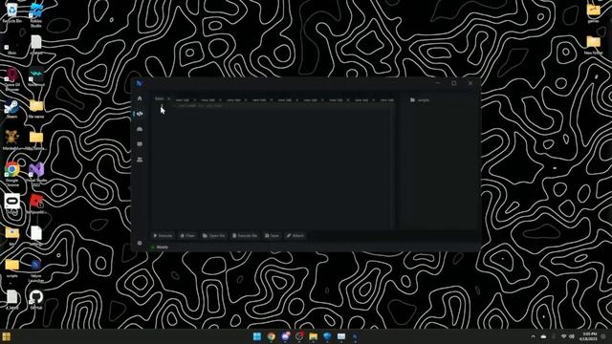This screenshot has width=612, height=344.
Task: Open the New folder on desktop
Action: pyautogui.click(x=593, y=45)
